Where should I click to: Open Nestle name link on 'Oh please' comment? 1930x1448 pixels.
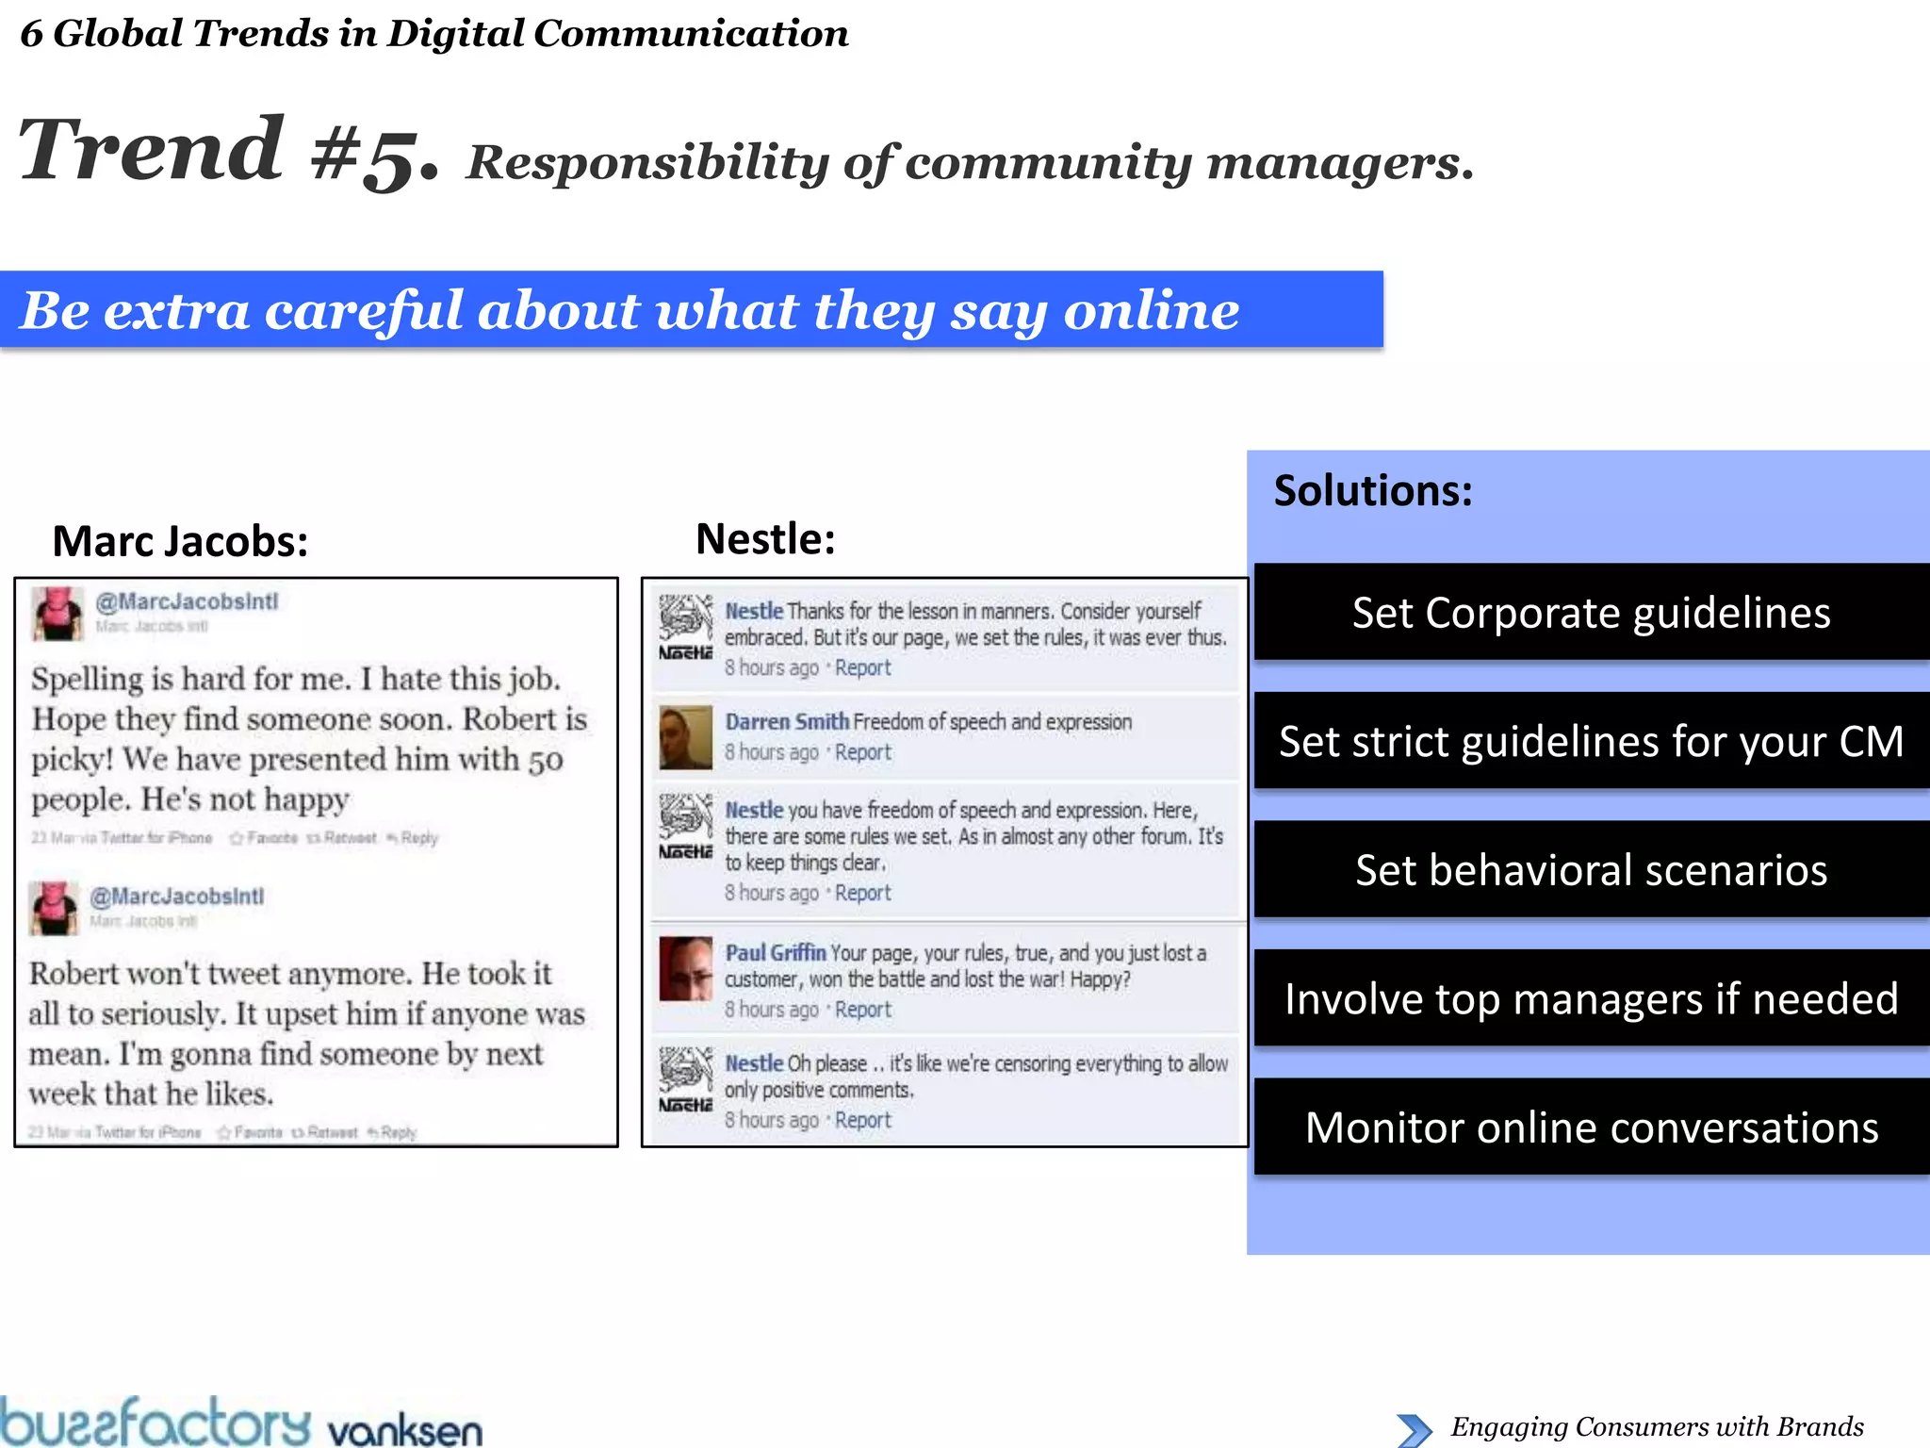754,1063
